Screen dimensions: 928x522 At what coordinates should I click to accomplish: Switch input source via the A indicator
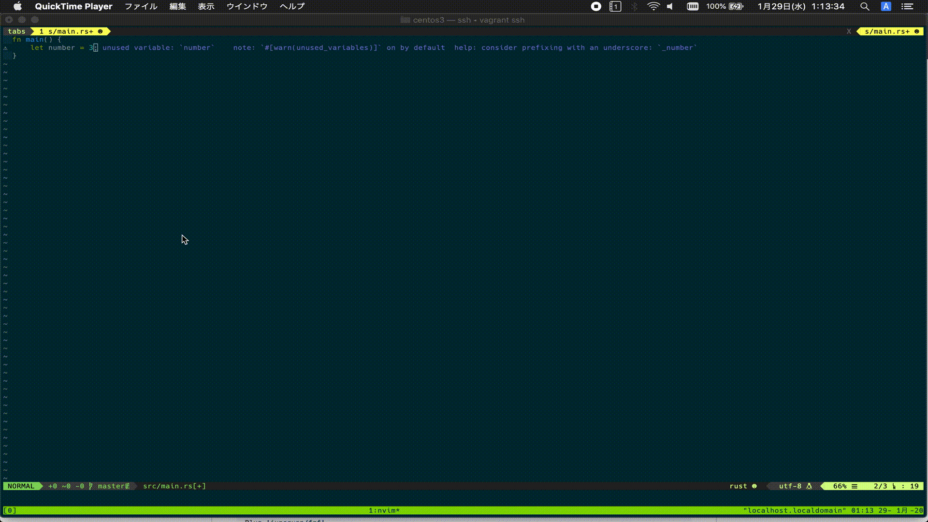885,6
